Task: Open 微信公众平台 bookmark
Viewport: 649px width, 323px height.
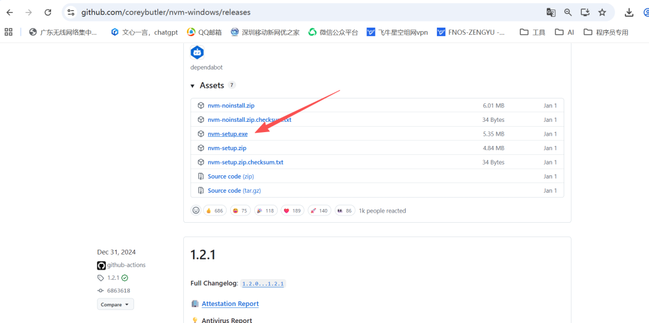Action: [333, 32]
